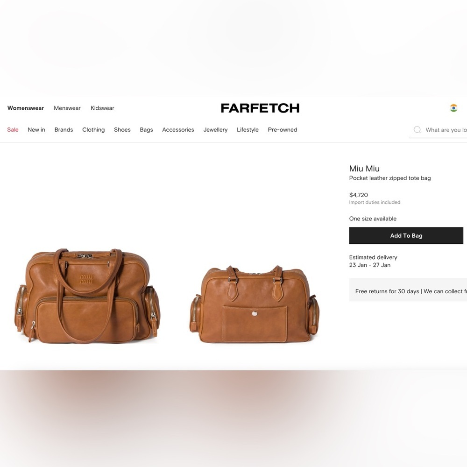View the front-facing bag product image
The height and width of the screenshot is (467, 467).
87,296
